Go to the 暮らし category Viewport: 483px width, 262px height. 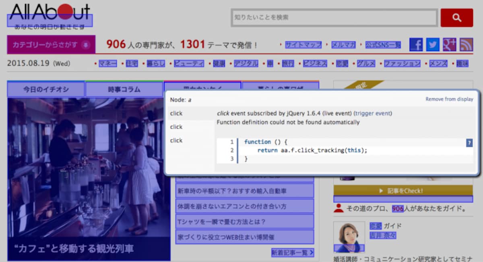coord(156,64)
